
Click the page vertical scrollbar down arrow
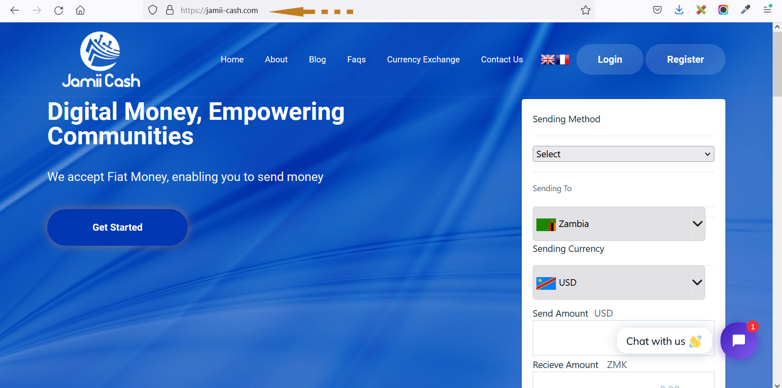[x=777, y=384]
